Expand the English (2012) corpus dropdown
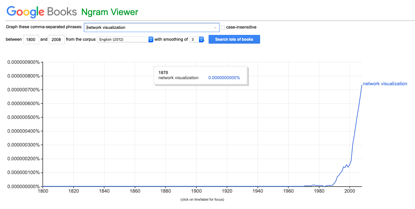415x209 pixels. (x=125, y=39)
